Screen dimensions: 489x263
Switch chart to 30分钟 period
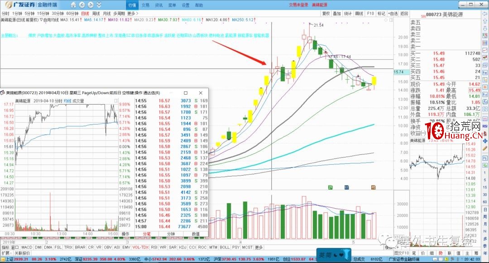click(58, 14)
